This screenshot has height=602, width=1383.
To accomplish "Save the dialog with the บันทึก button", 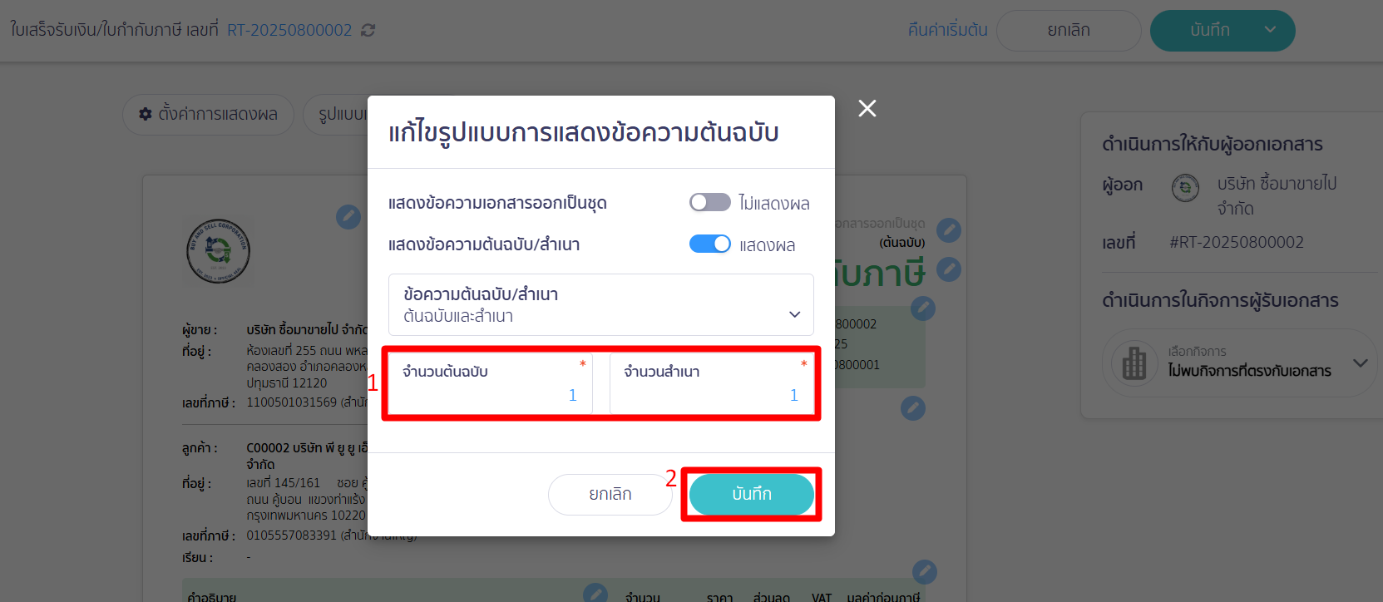I will pos(751,494).
